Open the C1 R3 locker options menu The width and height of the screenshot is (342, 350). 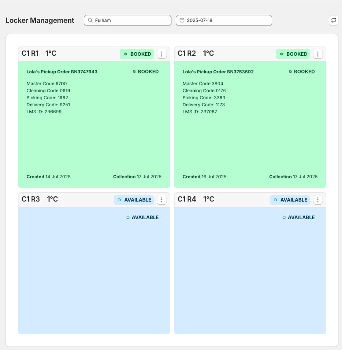point(162,200)
